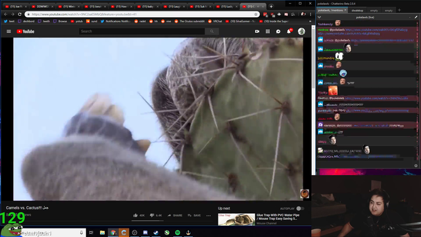Open Steam from the taskbar
Screen dimensions: 421x237
tap(156, 232)
